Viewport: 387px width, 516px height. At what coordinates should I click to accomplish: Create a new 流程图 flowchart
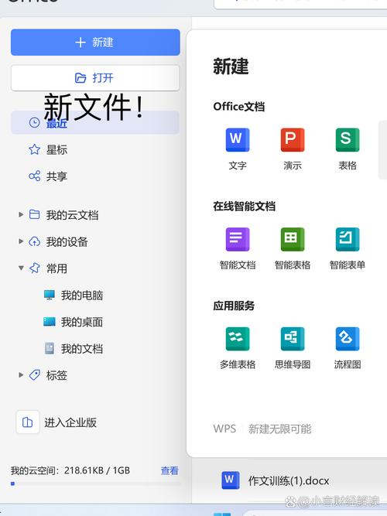(x=348, y=348)
